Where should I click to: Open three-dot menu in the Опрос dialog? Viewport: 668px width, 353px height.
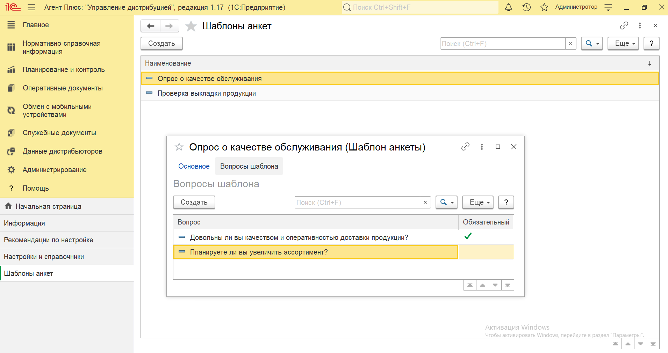pyautogui.click(x=482, y=147)
